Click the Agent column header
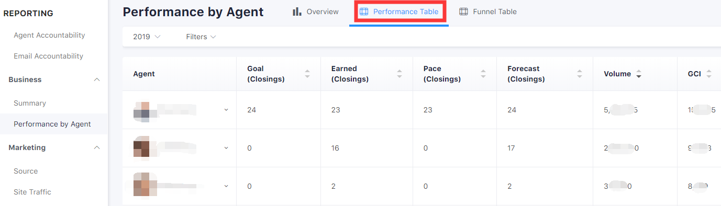This screenshot has width=721, height=206. click(144, 74)
